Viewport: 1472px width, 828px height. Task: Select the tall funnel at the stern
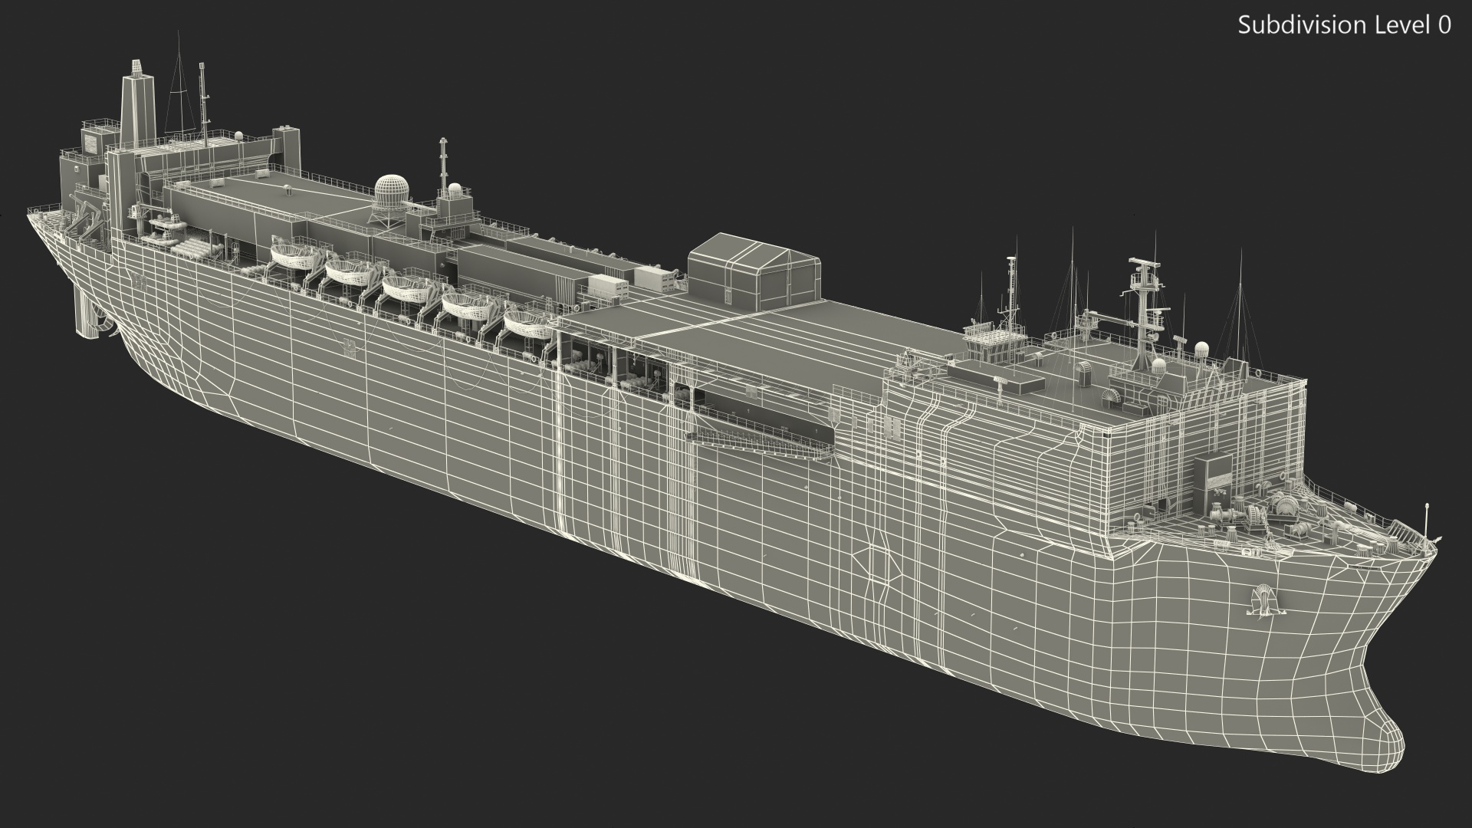pyautogui.click(x=139, y=106)
